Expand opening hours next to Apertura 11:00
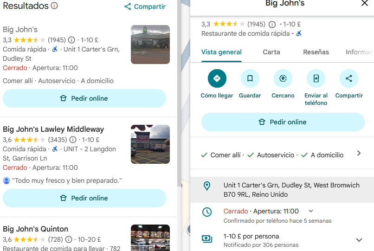This screenshot has width=374, height=251. click(311, 211)
